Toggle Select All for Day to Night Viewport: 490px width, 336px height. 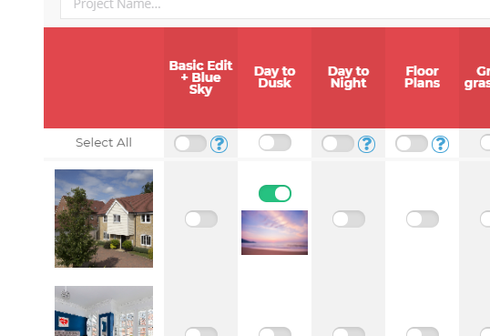338,144
